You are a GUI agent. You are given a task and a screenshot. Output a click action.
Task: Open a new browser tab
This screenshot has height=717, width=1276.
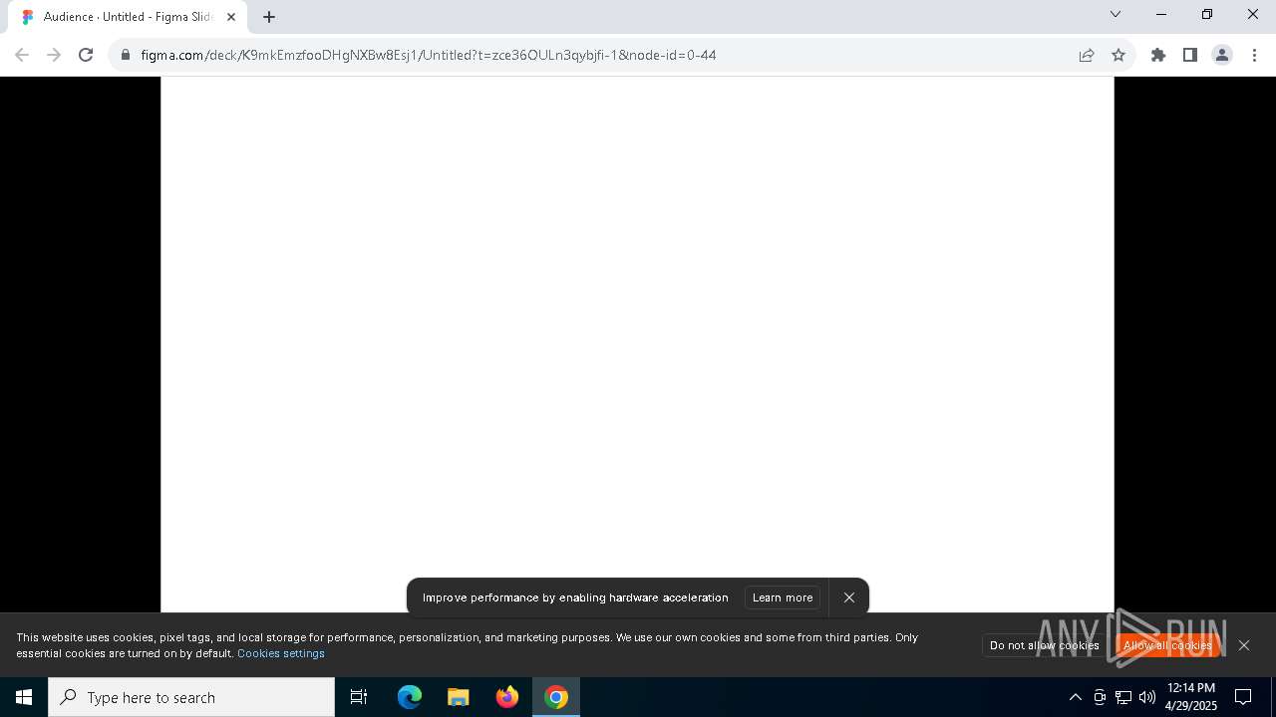tap(269, 17)
